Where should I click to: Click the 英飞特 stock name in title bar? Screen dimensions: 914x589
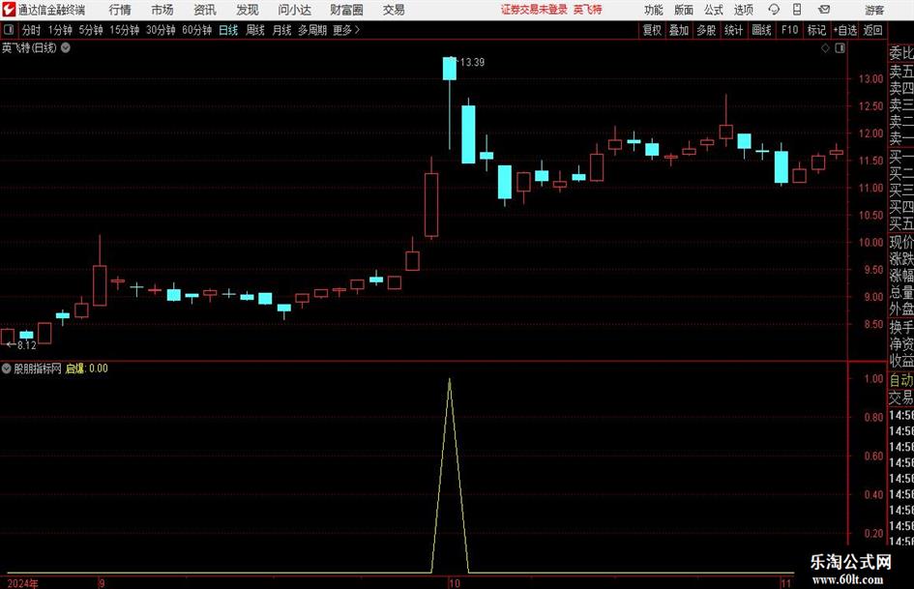pos(588,10)
